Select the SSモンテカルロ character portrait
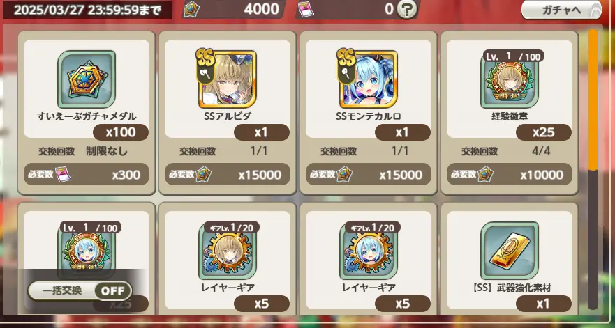This screenshot has width=615, height=328. 369,79
